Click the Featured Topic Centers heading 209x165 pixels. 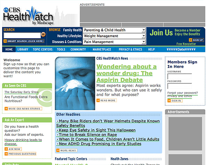(71, 159)
